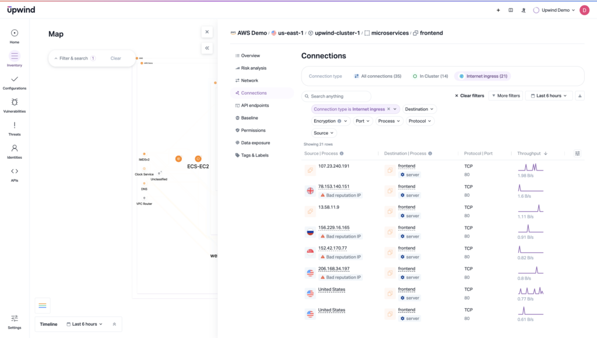Viewport: 597px width, 338px height.
Task: Select the In Cluster (14) filter
Action: coord(430,76)
